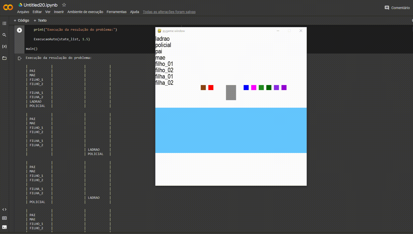The image size is (413, 234).
Task: Star the Untitled20.ipynb notebook
Action: [64, 5]
